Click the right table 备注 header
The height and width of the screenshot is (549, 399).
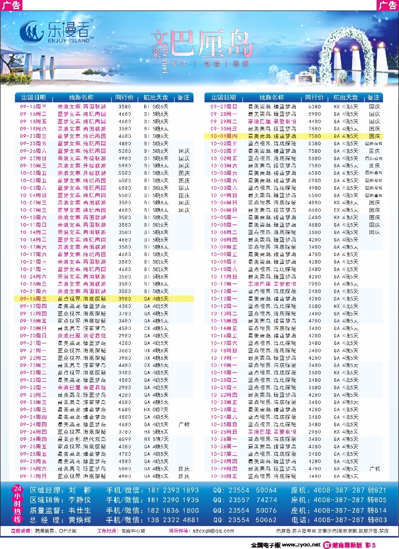pos(374,97)
